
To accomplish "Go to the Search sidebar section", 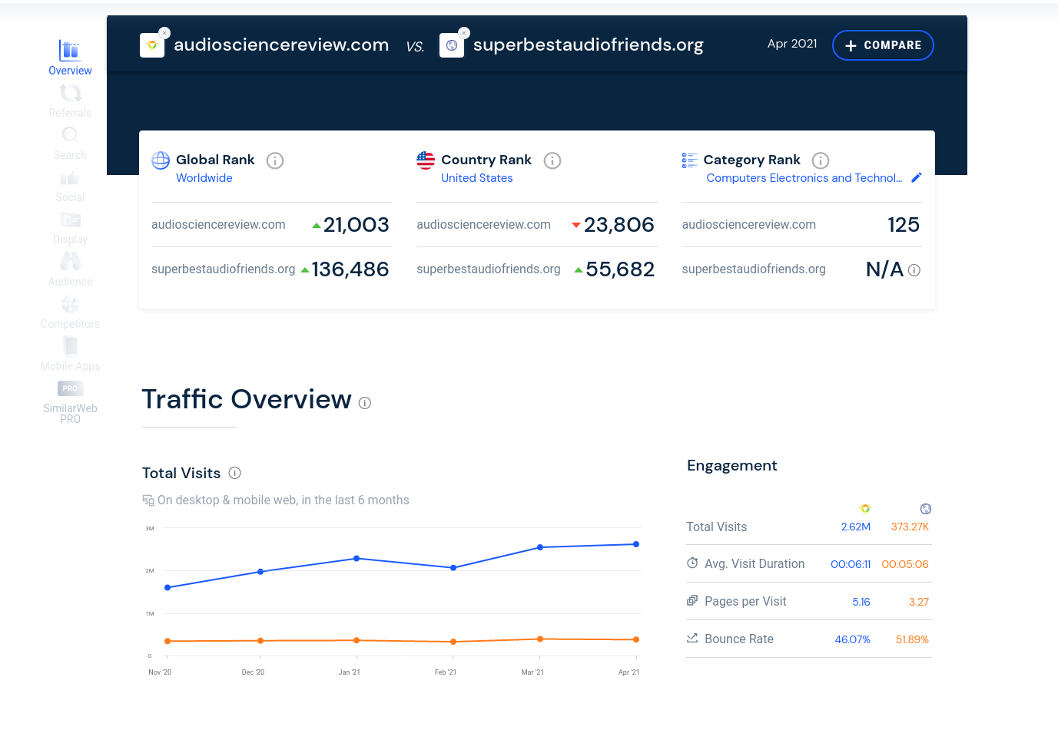I will [70, 143].
